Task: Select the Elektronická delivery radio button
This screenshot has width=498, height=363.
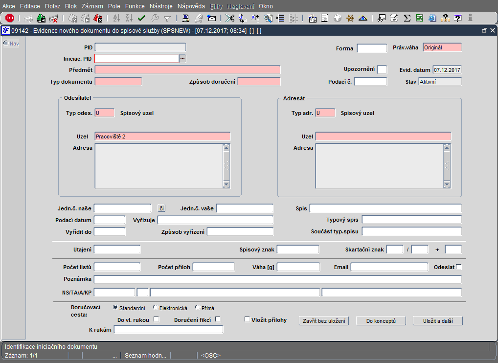Action: coord(156,308)
